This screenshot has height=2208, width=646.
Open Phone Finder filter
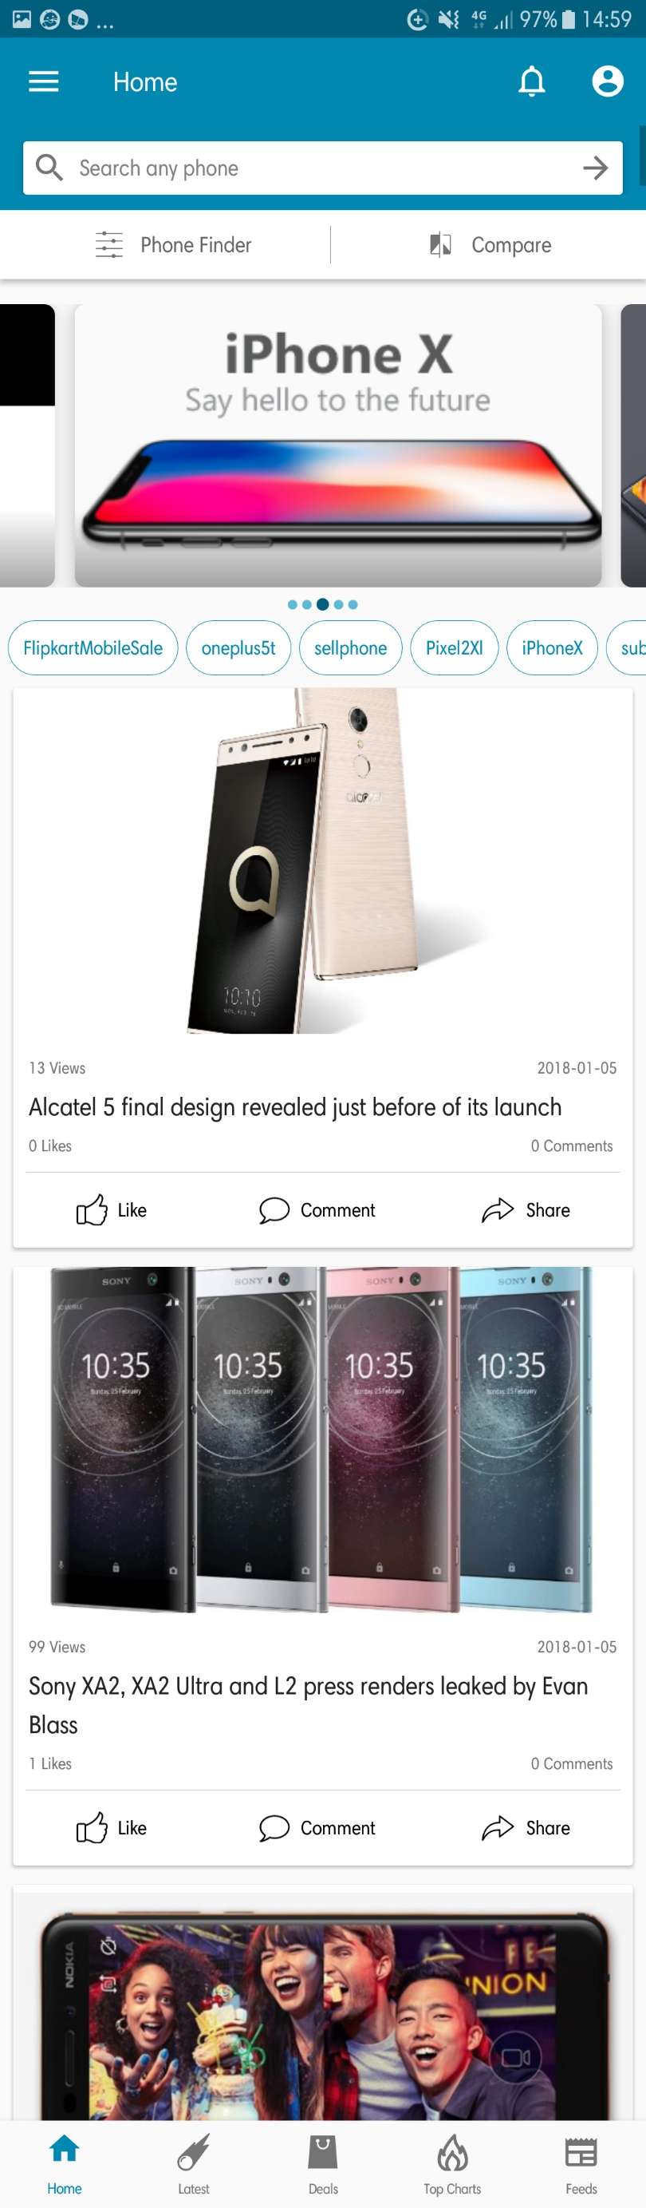pyautogui.click(x=172, y=245)
